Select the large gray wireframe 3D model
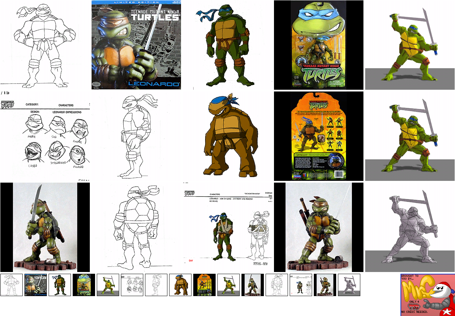The height and width of the screenshot is (316, 455). [x=410, y=227]
